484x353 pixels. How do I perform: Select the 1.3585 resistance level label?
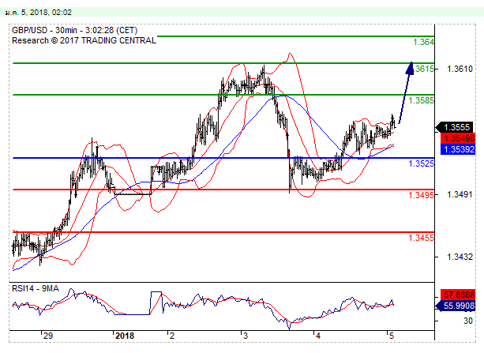pyautogui.click(x=421, y=100)
